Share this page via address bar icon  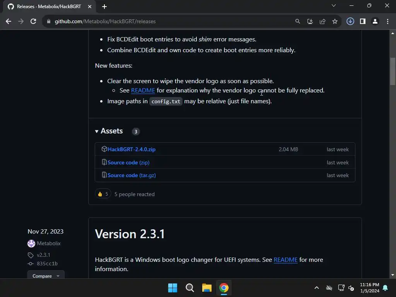[322, 22]
